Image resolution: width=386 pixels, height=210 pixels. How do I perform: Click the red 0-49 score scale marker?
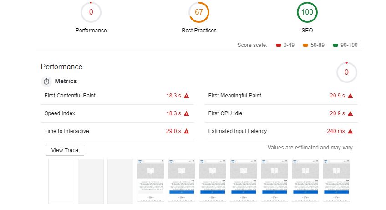[279, 46]
